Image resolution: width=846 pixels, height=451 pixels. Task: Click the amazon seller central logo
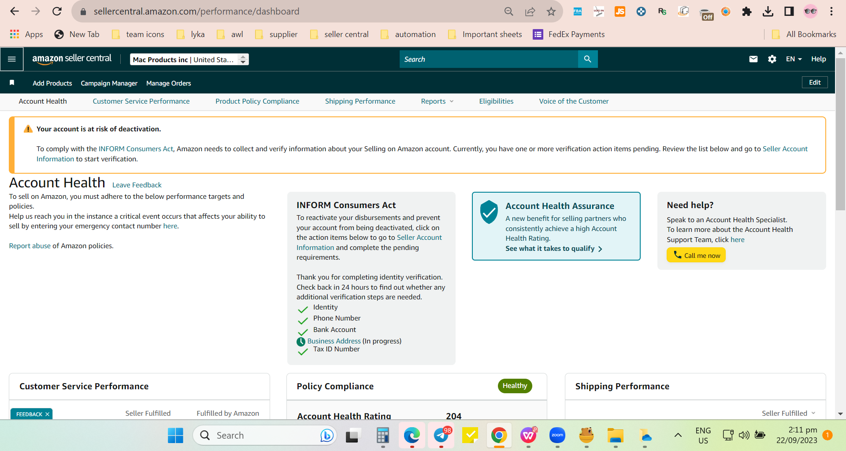click(72, 59)
